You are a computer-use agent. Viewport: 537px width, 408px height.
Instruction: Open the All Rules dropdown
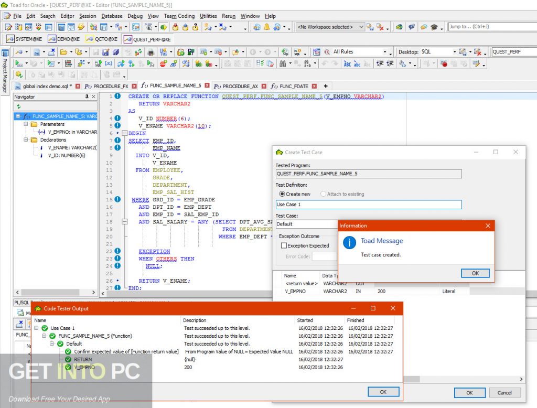(385, 52)
